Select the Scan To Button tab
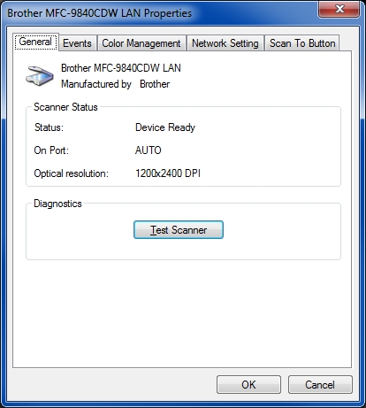The image size is (366, 408). click(x=302, y=43)
